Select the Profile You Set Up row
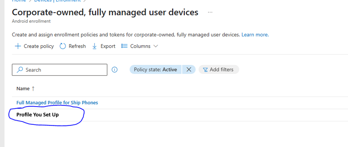The image size is (348, 147). point(37,115)
